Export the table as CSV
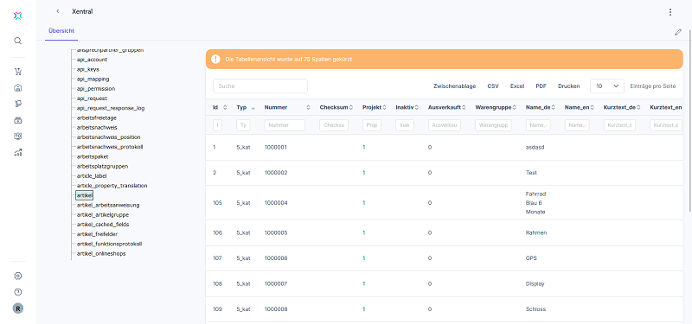The width and height of the screenshot is (692, 324). 493,86
